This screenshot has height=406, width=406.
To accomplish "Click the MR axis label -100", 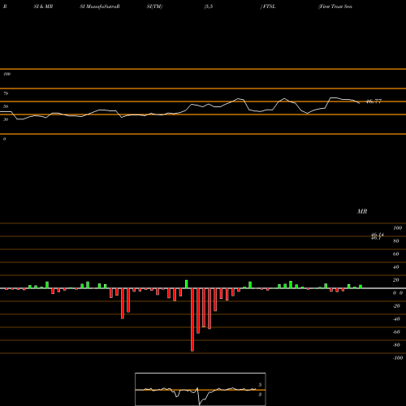I will (398, 358).
